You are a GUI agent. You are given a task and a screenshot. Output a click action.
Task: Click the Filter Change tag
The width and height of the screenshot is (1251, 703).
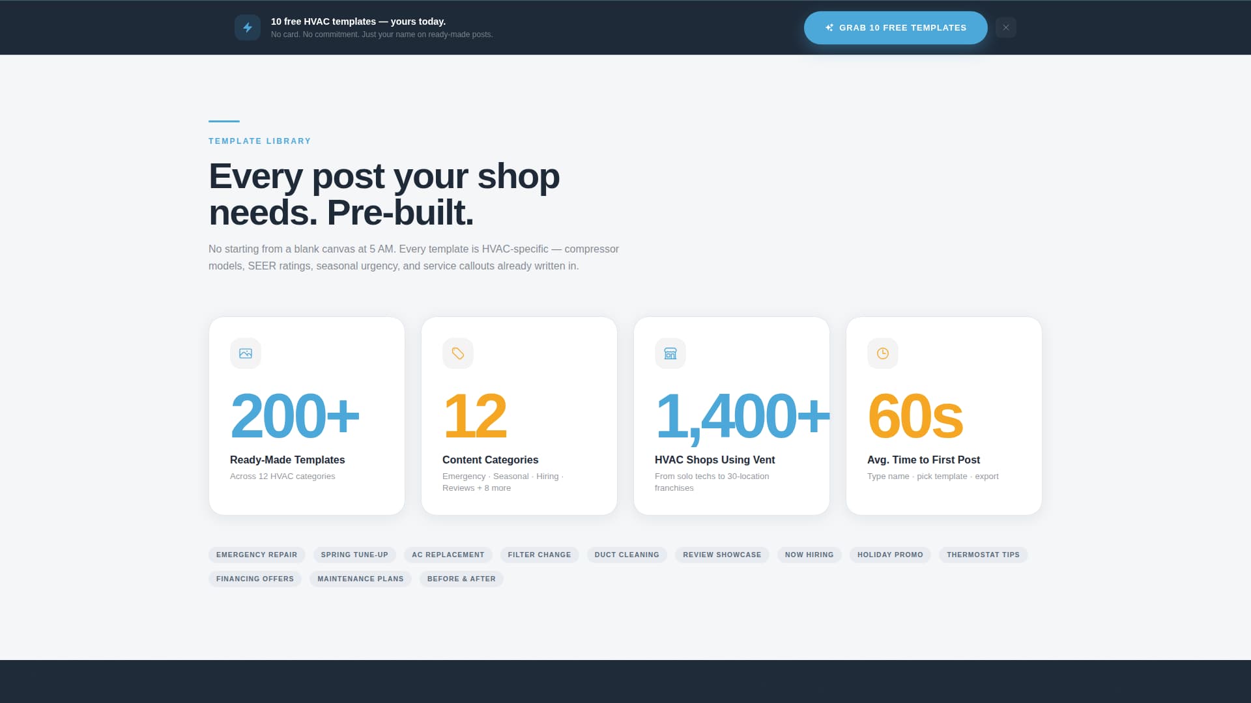[539, 555]
